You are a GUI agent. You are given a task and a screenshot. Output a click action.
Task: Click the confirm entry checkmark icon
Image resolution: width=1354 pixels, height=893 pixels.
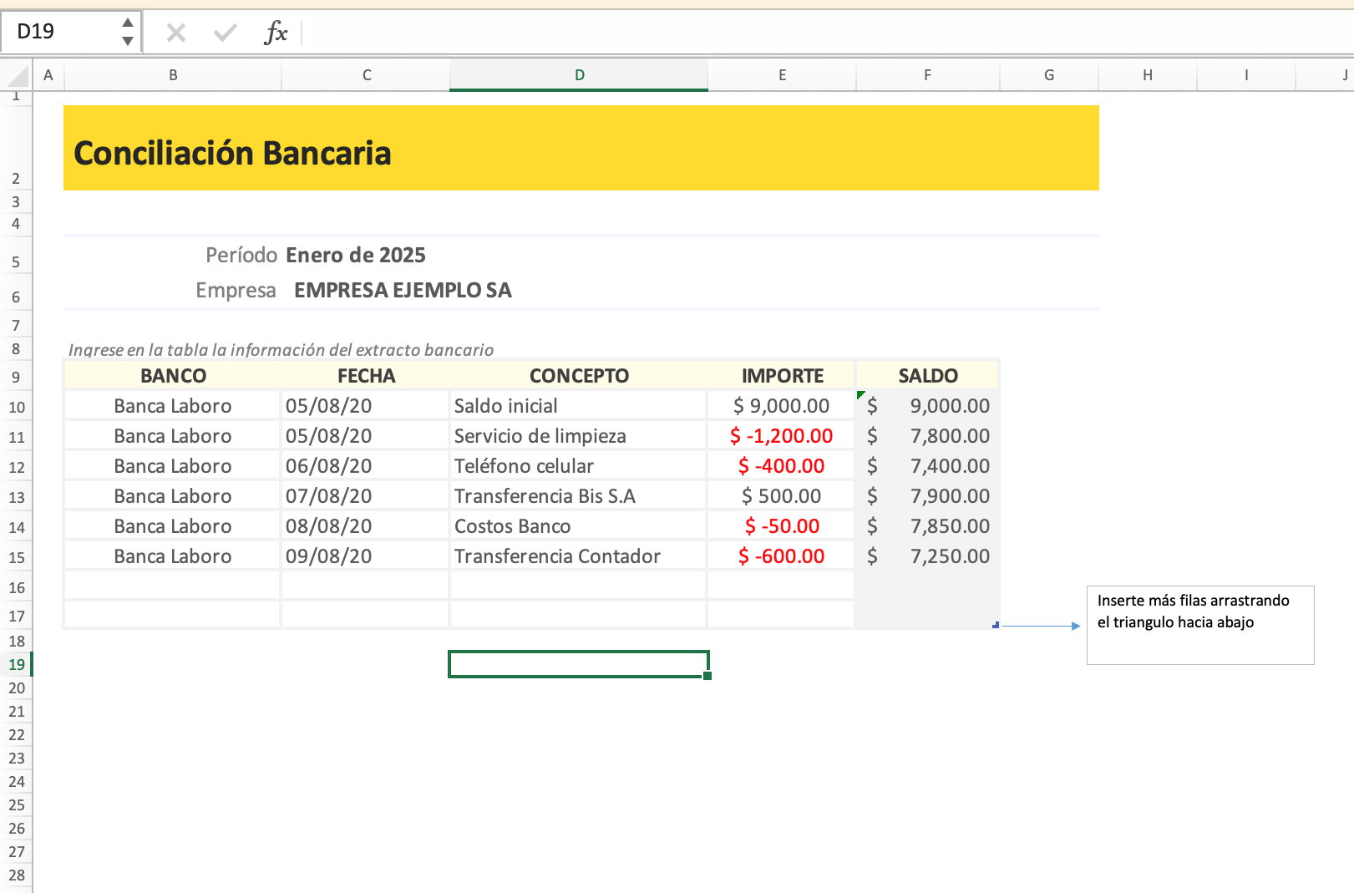pyautogui.click(x=225, y=33)
